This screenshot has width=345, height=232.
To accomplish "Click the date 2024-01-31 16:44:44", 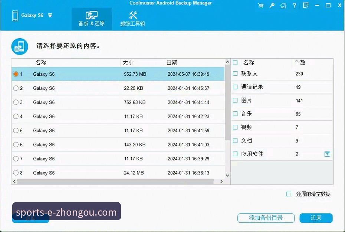I will (x=188, y=102).
